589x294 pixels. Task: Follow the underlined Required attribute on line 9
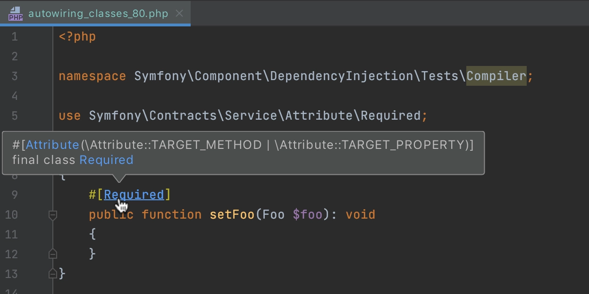[x=134, y=195]
